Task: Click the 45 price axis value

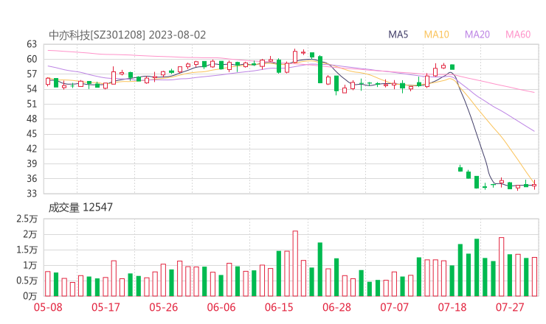Action: point(32,134)
